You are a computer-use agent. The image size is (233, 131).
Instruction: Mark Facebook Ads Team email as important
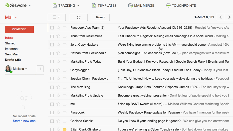pyautogui.click(x=65, y=28)
